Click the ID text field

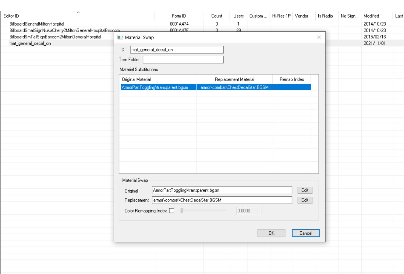(x=177, y=50)
